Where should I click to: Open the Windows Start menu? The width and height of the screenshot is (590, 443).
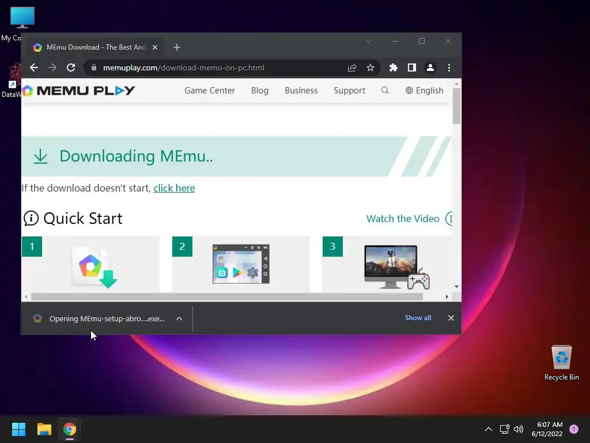click(18, 429)
